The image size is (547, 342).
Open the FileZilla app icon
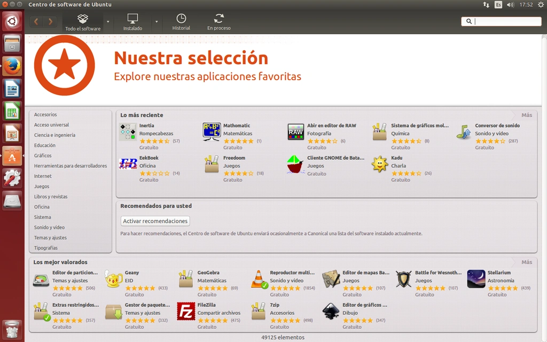186,312
